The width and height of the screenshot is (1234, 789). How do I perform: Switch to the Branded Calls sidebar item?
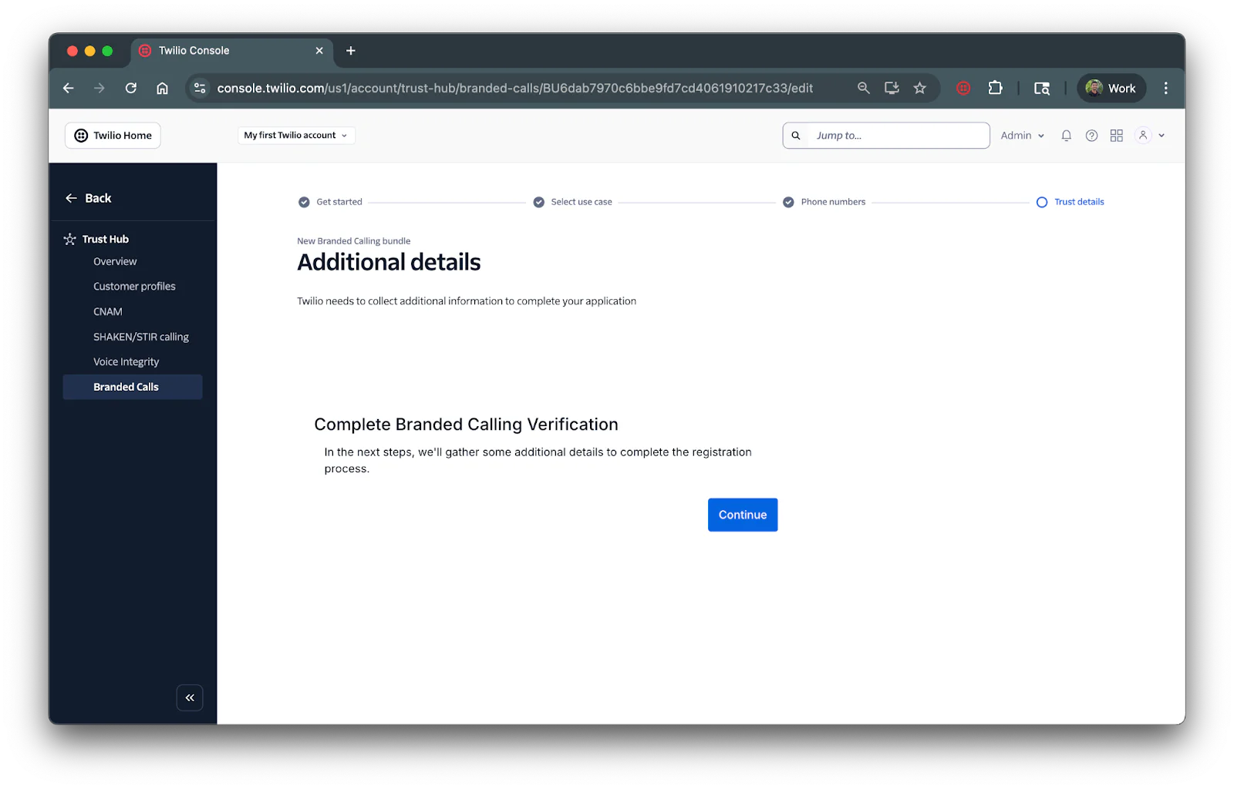pos(126,387)
